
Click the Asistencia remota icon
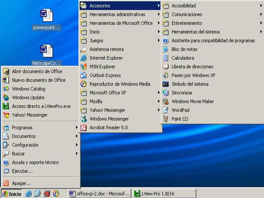click(84, 49)
